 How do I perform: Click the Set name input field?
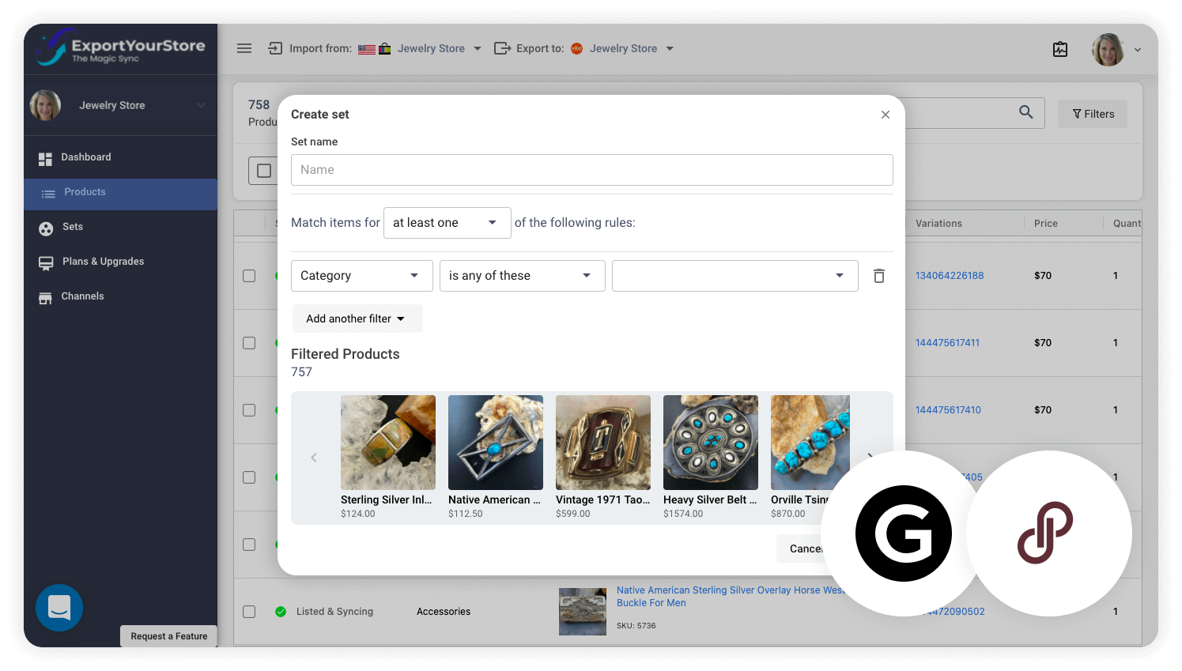tap(592, 170)
